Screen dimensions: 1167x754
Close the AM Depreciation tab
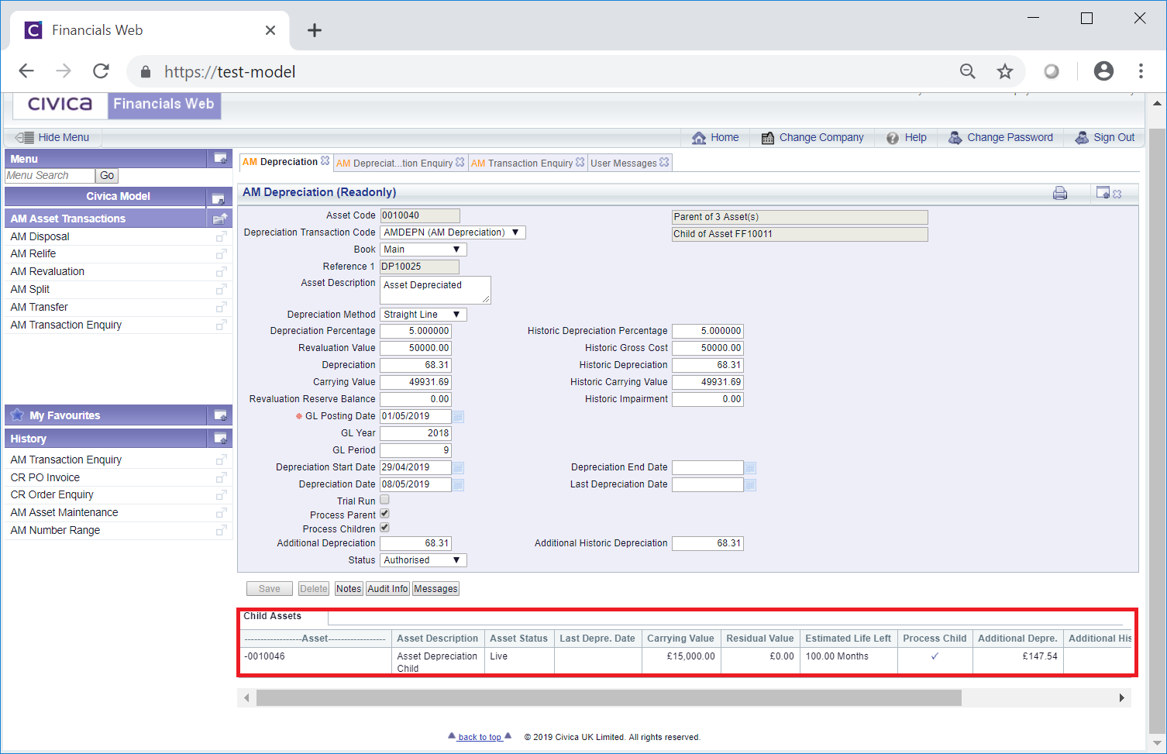pyautogui.click(x=325, y=161)
